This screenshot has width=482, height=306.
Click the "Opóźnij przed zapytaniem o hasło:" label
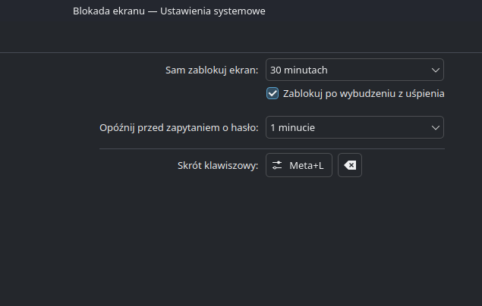pyautogui.click(x=179, y=127)
